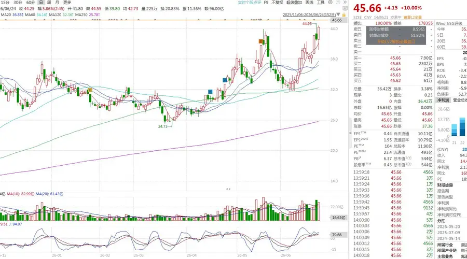Select the 净利润 tab in financial panel
Viewport: 467px width, 259px height.
[x=443, y=100]
